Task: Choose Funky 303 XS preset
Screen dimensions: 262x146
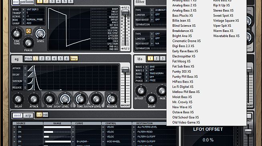Action: pos(181,71)
